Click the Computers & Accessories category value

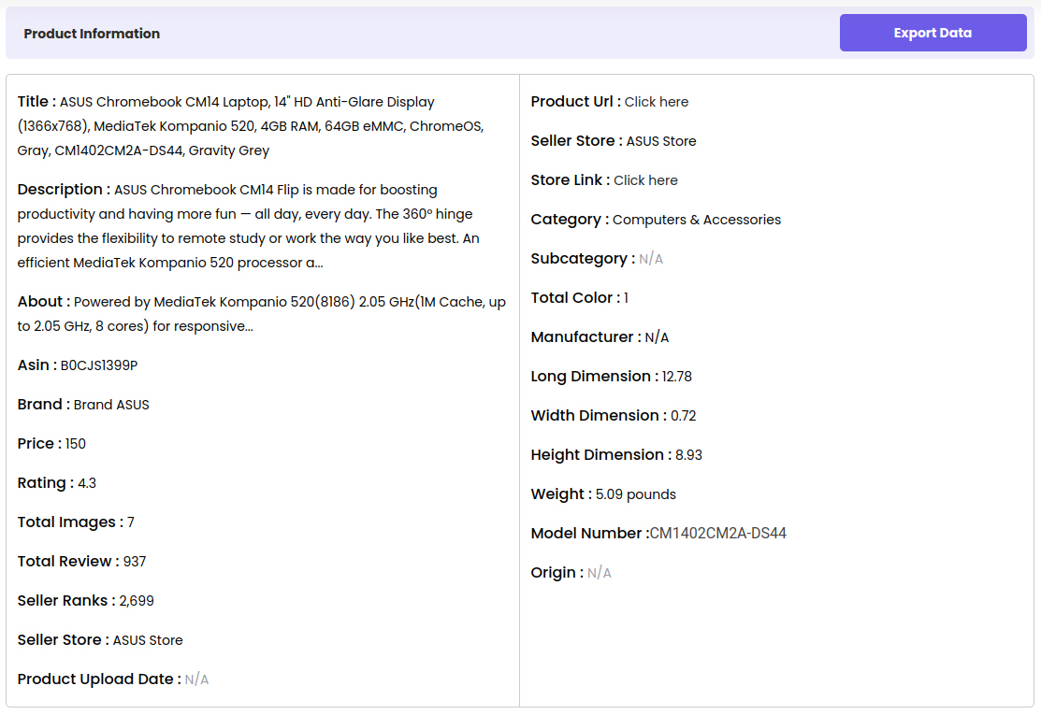697,219
